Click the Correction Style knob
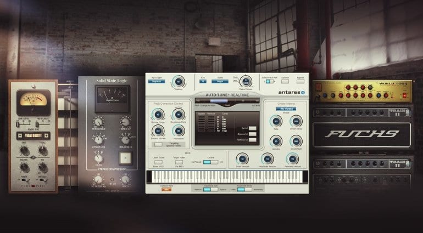Viewport: 423px width, 233px height. (178, 115)
